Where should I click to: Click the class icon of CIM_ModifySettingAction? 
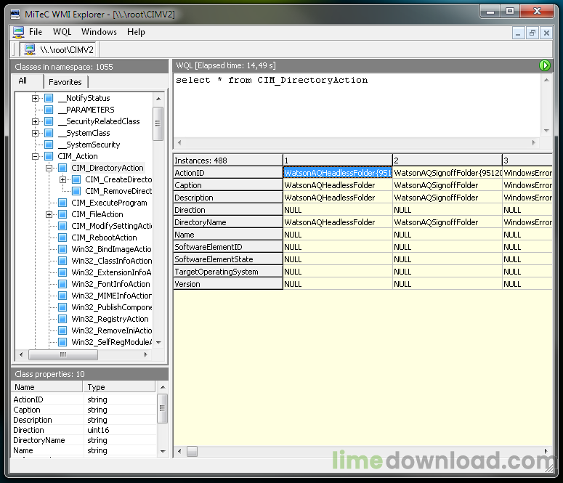(62, 226)
